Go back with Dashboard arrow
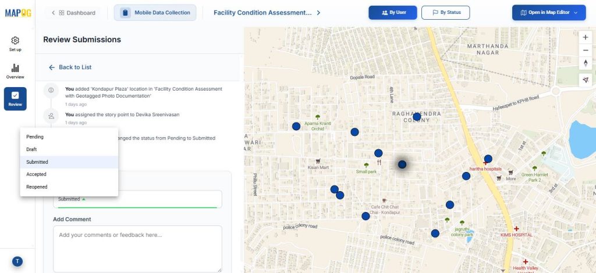 pos(53,13)
